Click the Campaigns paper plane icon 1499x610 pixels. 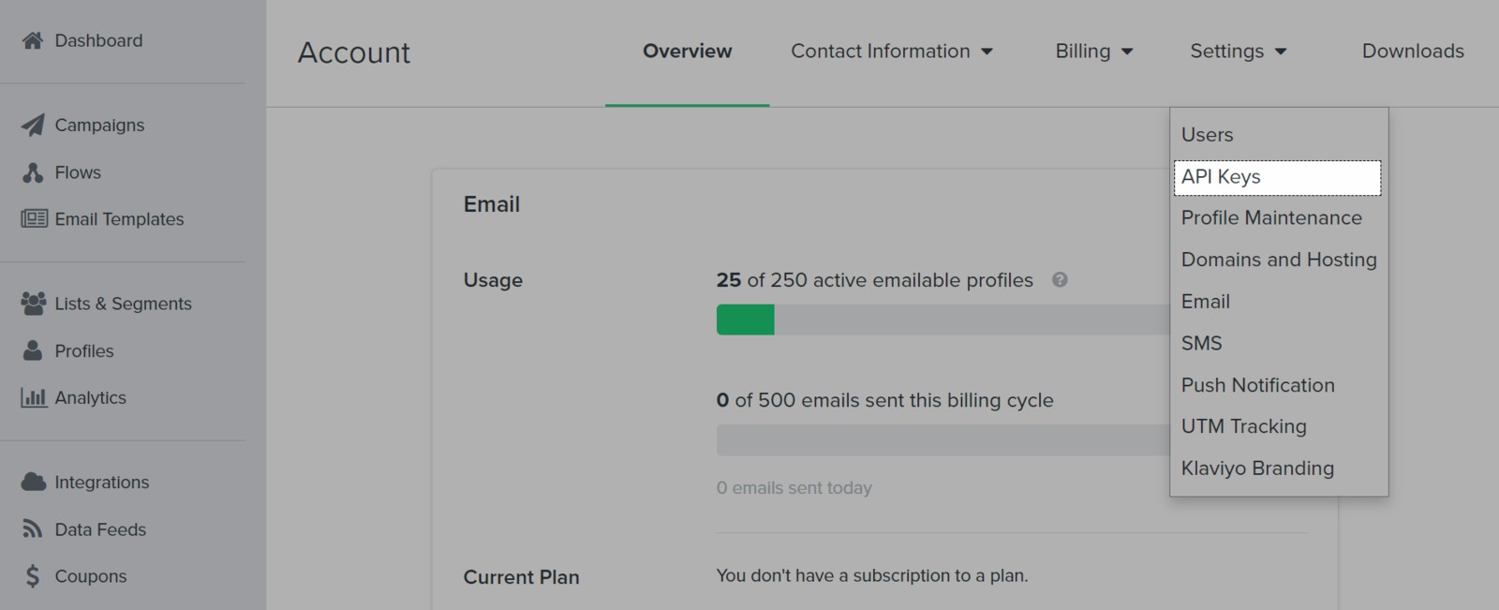tap(33, 125)
